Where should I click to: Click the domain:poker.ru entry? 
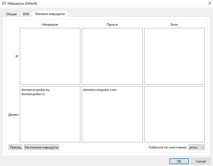click(x=33, y=94)
